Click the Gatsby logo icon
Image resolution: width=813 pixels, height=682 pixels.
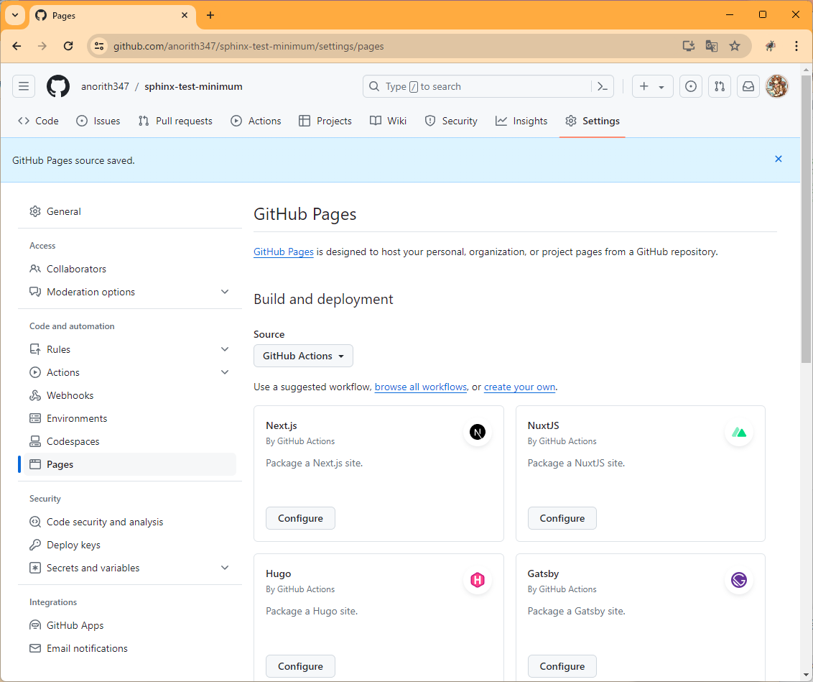point(739,580)
